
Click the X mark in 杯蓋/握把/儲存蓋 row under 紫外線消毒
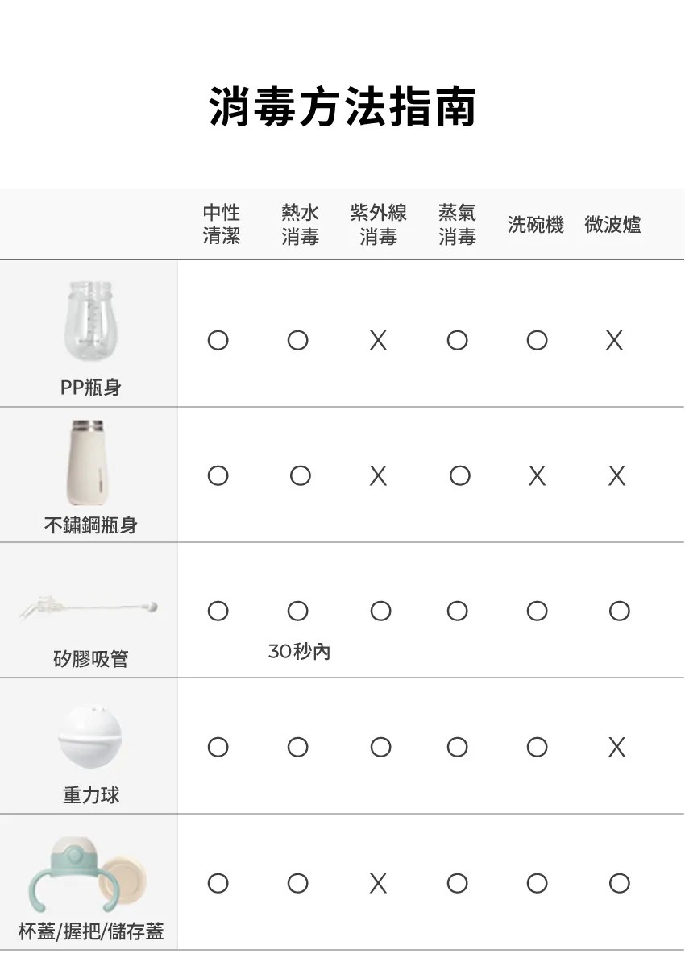coord(378,884)
